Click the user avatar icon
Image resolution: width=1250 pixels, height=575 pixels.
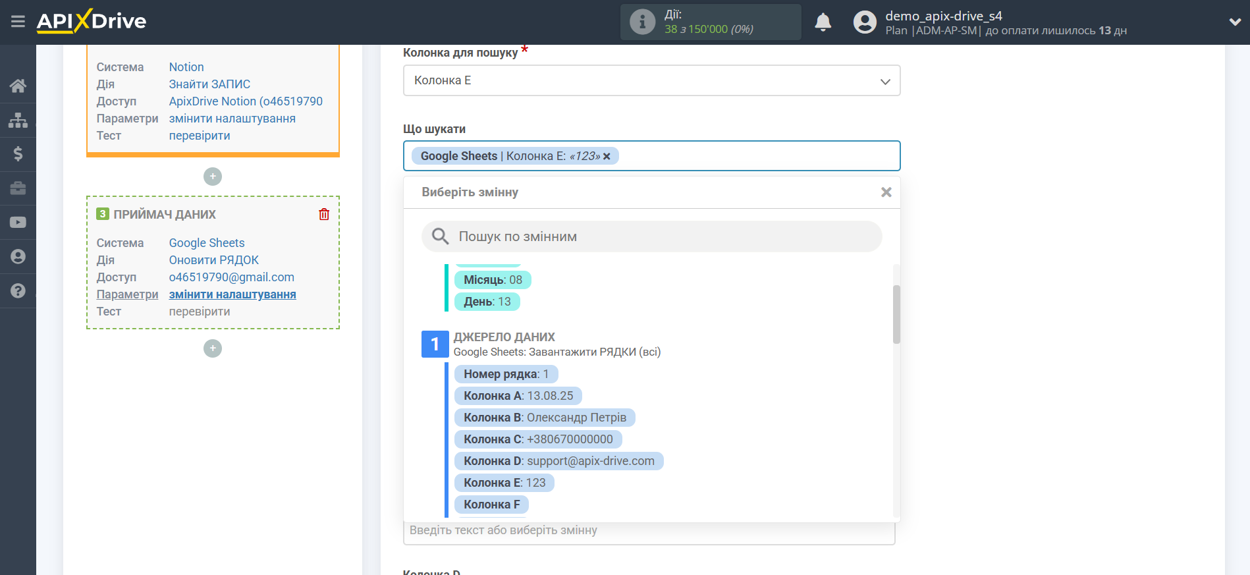tap(865, 22)
